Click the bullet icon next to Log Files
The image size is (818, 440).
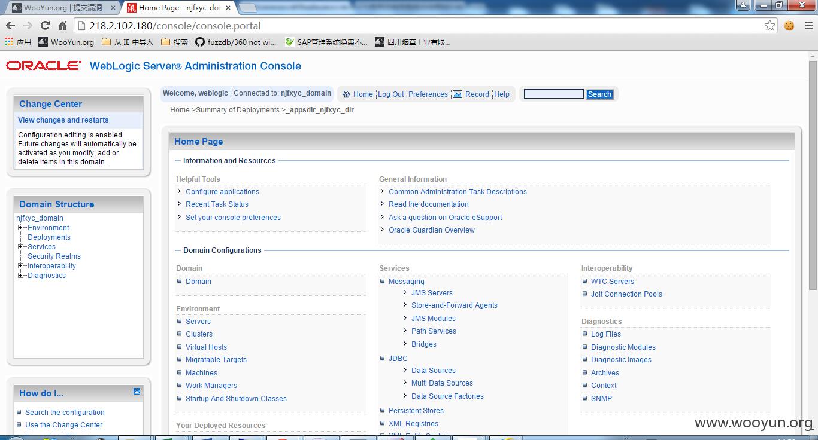point(585,334)
